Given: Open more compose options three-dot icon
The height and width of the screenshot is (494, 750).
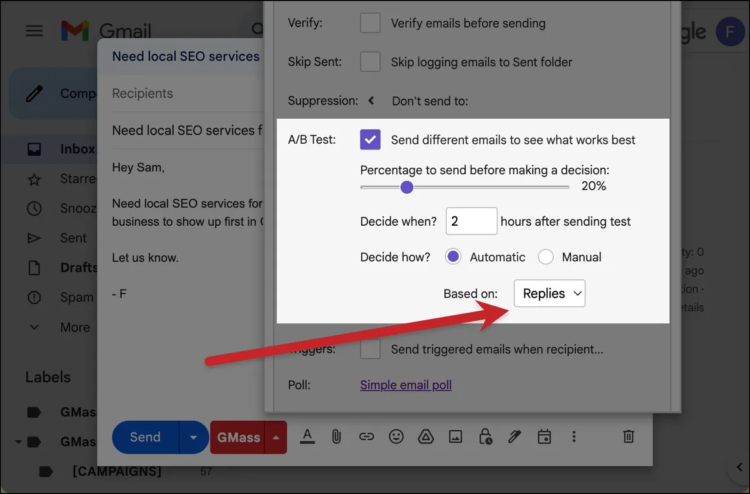Looking at the screenshot, I should (574, 436).
